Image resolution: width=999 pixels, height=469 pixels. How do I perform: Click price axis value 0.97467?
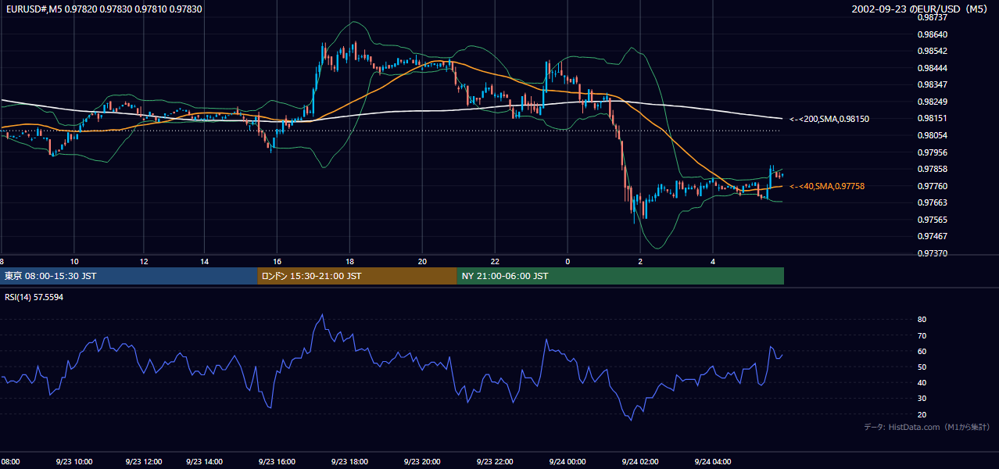932,236
